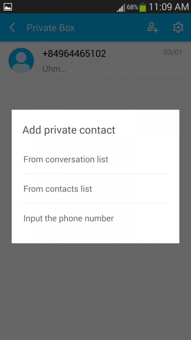This screenshot has width=191, height=340.
Task: Tap the 11:09 AM clock
Action: point(169,7)
